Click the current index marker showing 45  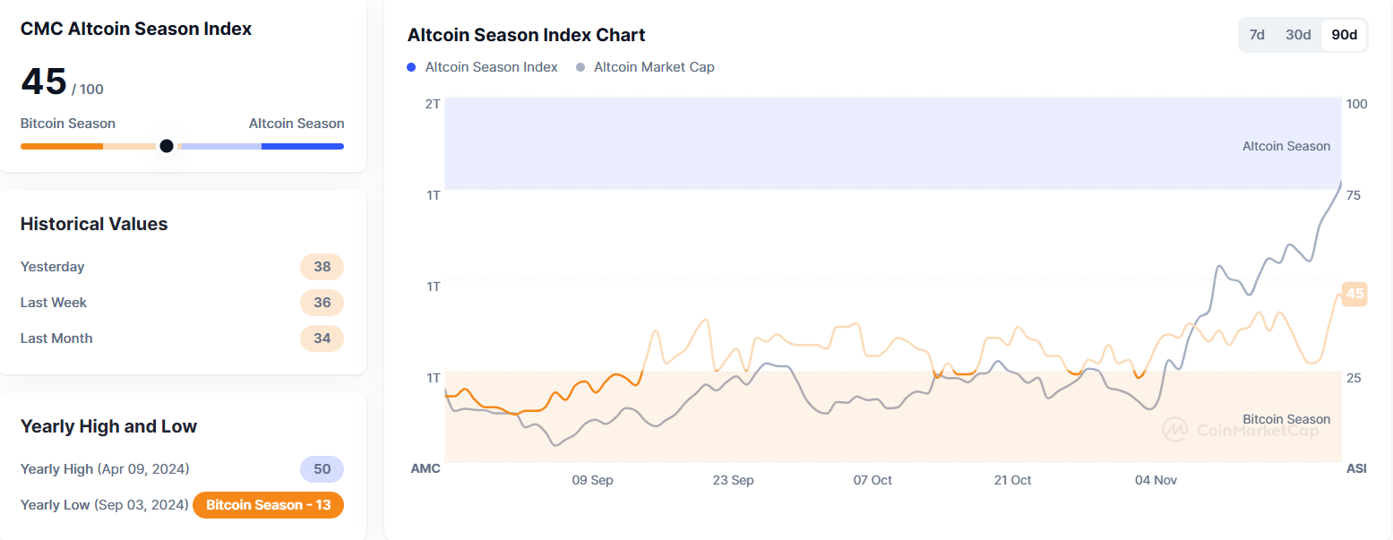(1353, 294)
